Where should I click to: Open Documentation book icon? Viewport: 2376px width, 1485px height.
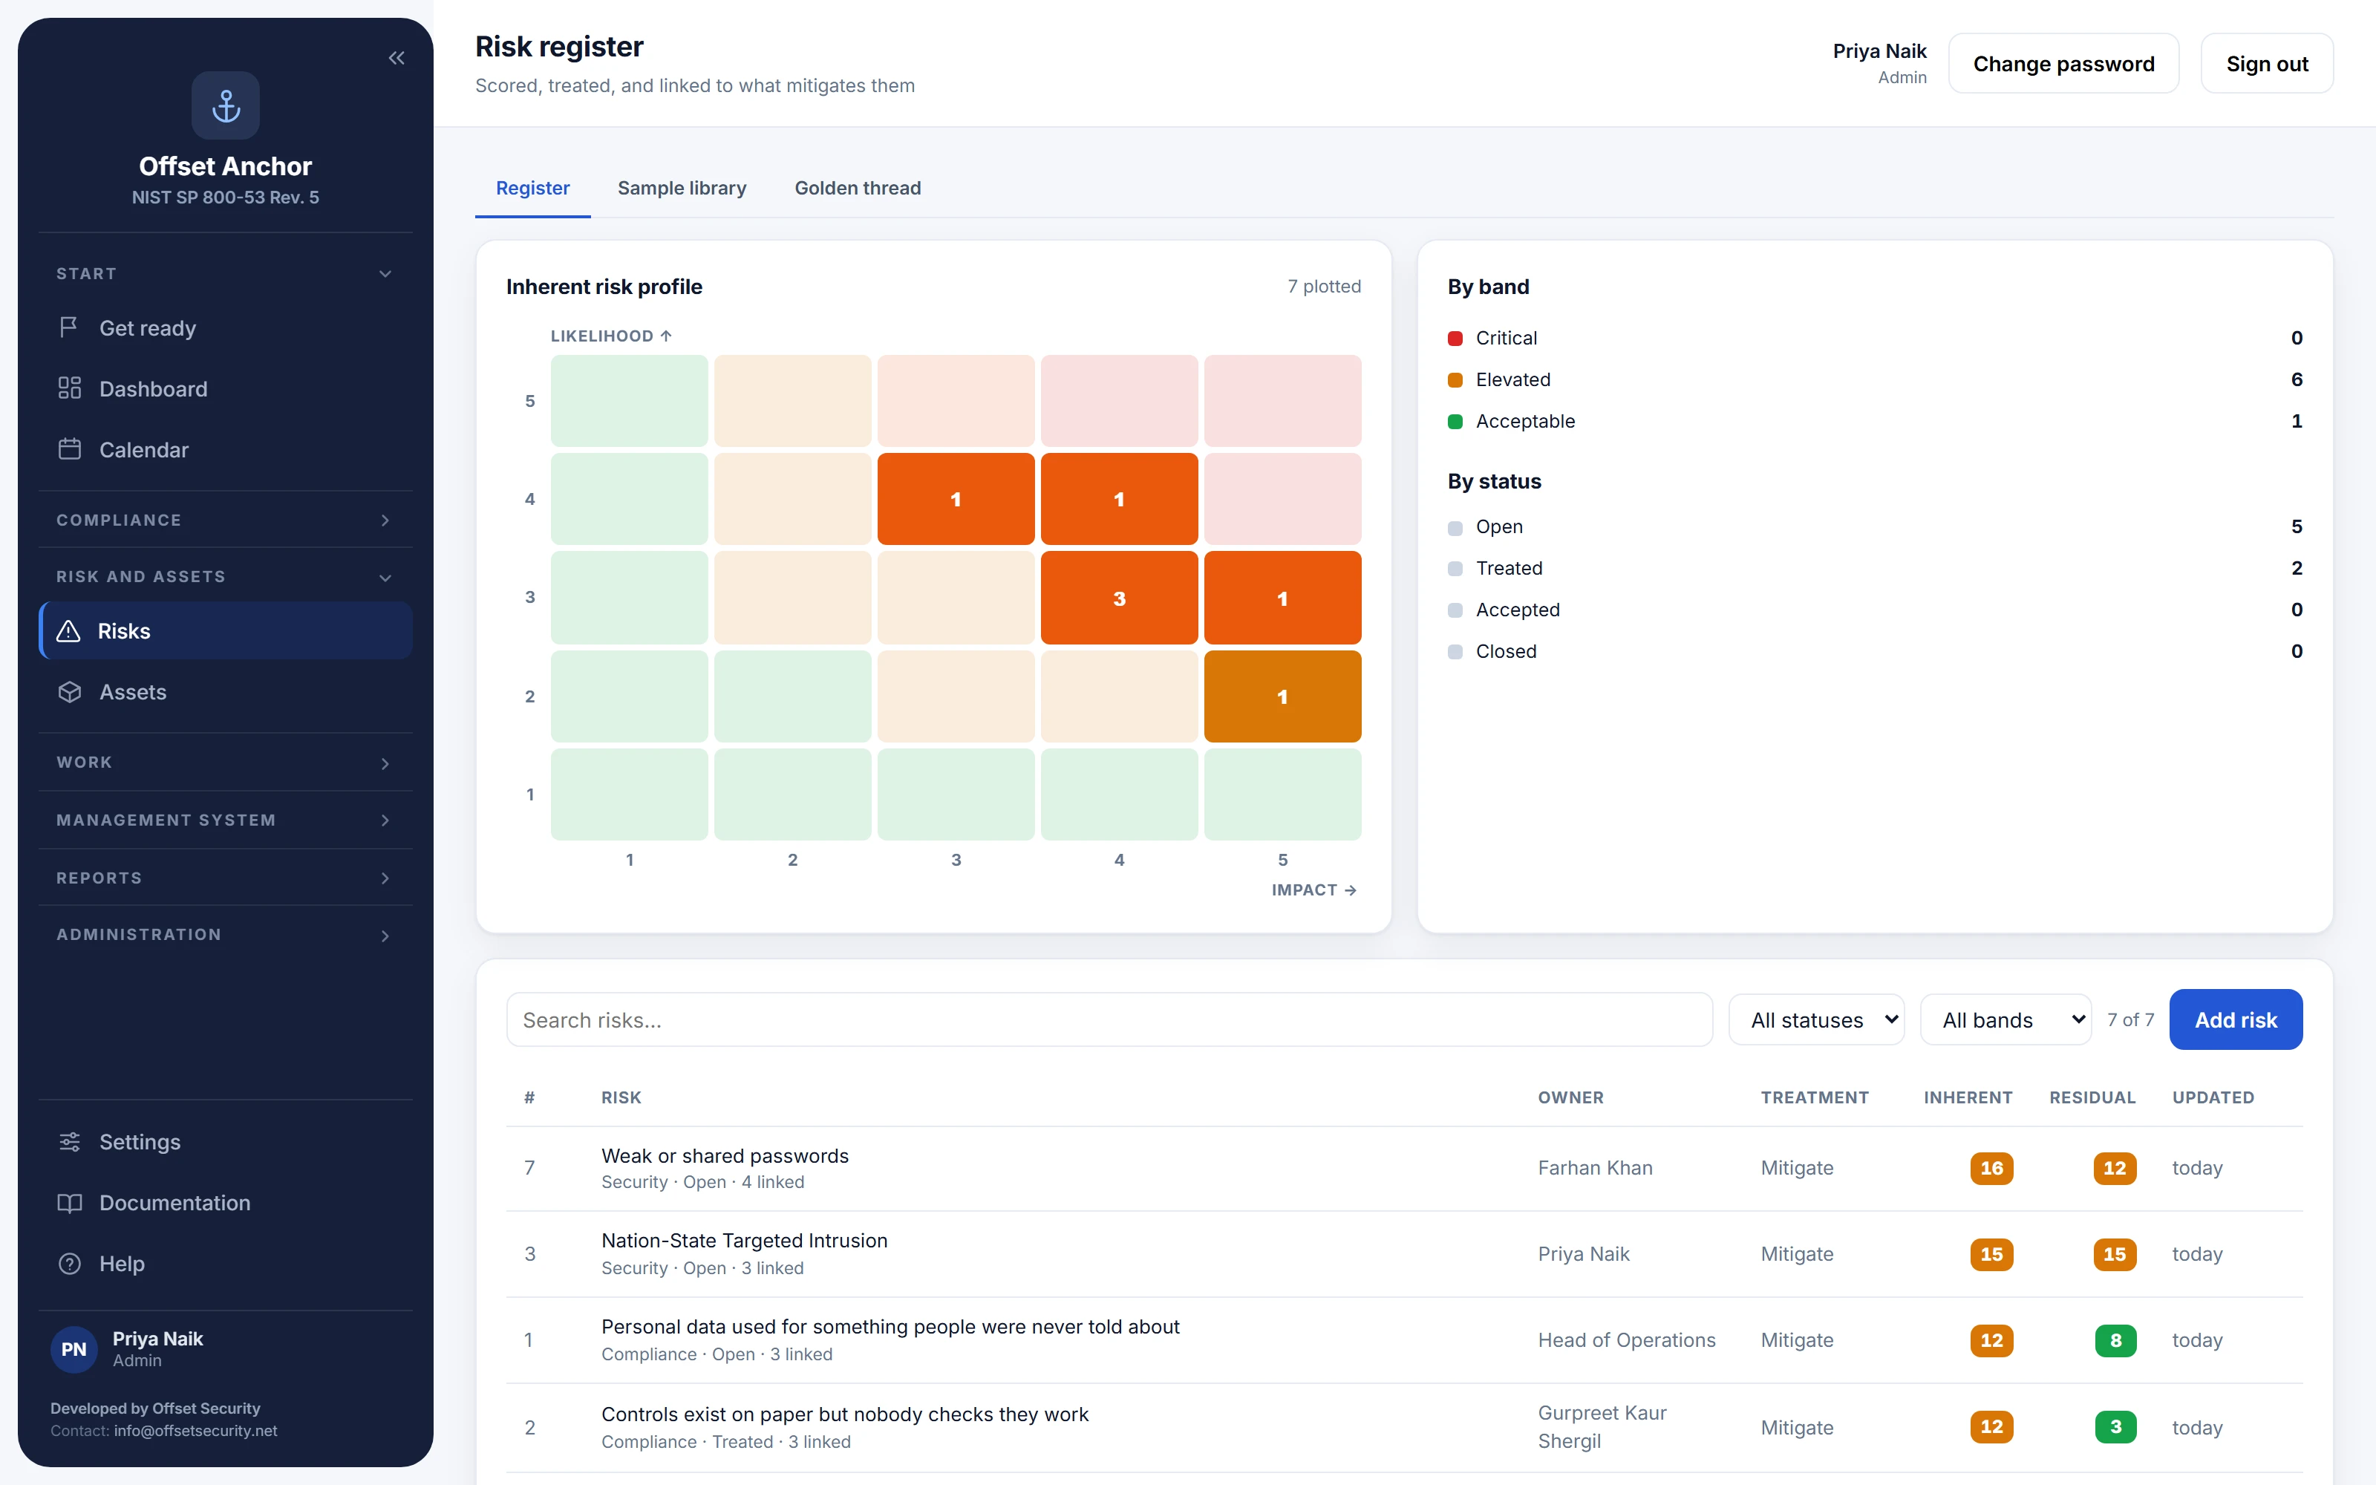pyautogui.click(x=69, y=1202)
